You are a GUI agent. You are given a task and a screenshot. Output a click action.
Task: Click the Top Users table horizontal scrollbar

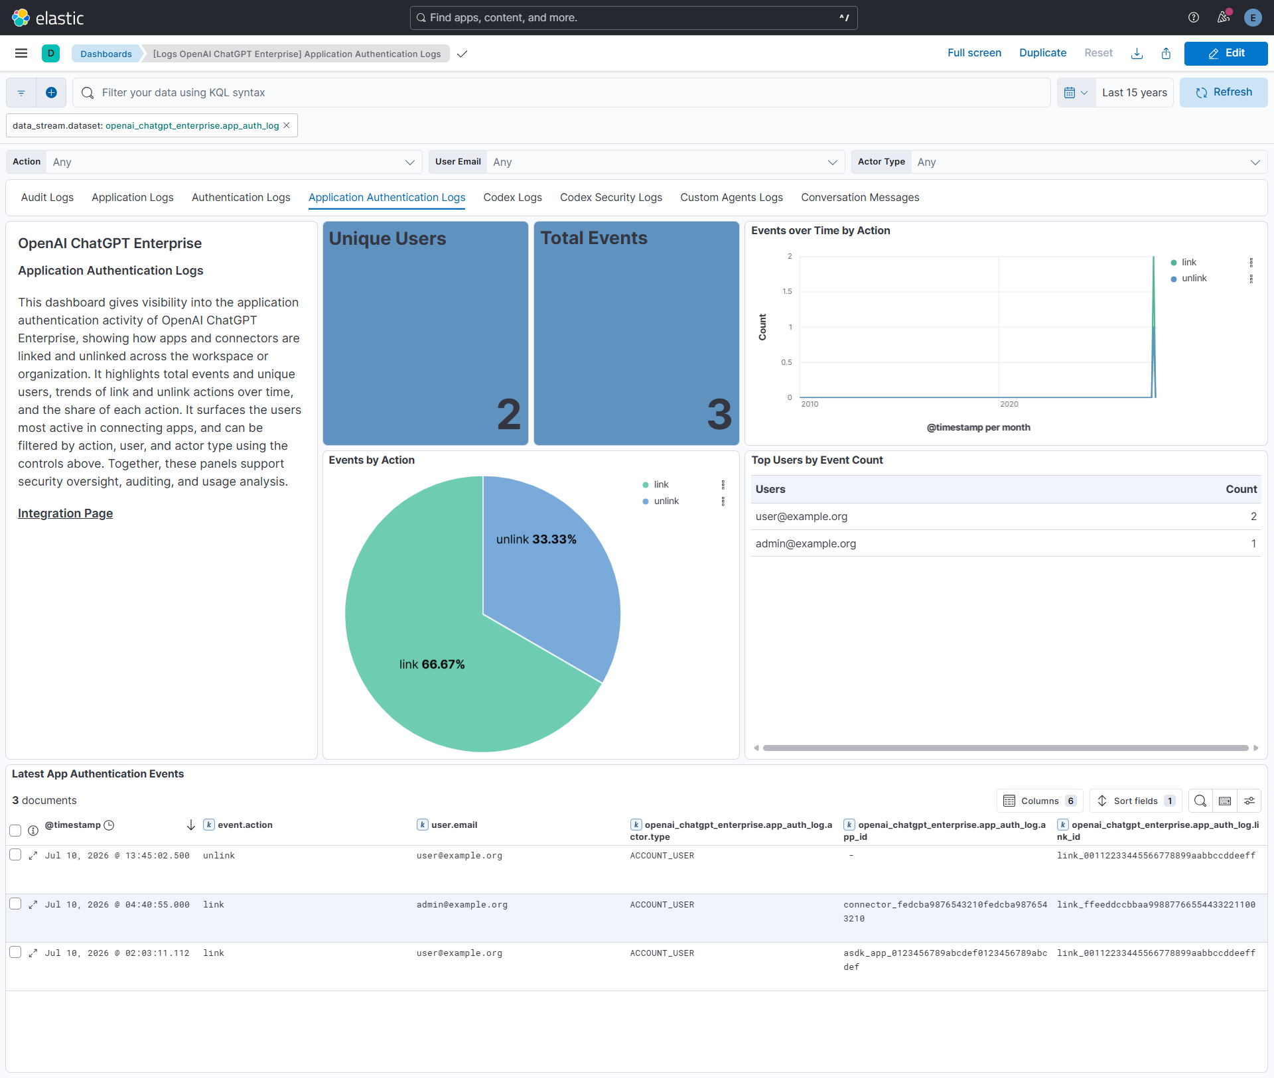coord(1005,748)
